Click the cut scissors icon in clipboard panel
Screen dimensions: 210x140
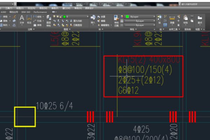(x=192, y=16)
